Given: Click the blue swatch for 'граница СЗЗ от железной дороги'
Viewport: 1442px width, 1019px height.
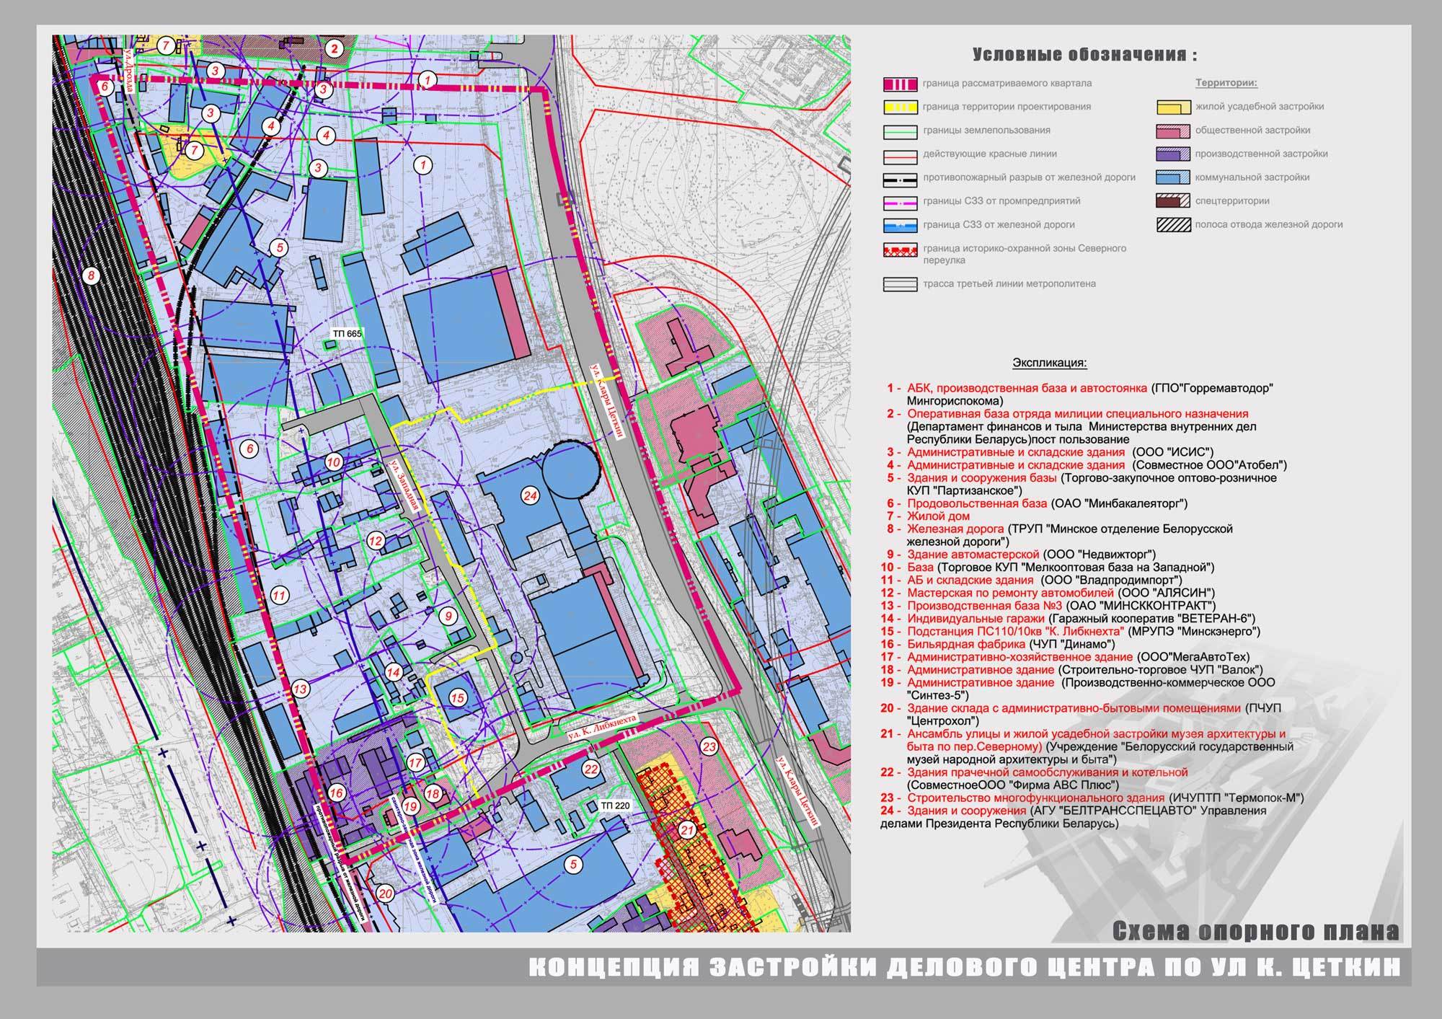Looking at the screenshot, I should (901, 226).
